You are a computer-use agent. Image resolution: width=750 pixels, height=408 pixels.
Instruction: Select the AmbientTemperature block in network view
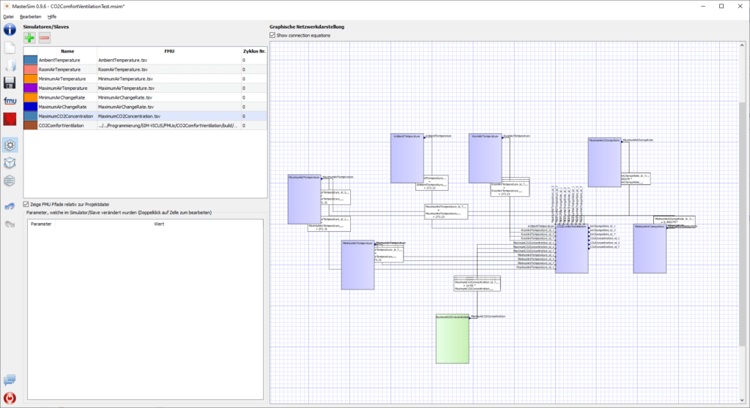tap(407, 158)
